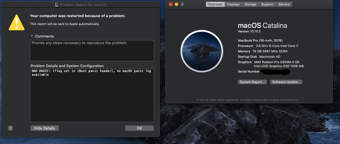340x144 pixels.
Task: Open the Support tab
Action: tap(267, 4)
